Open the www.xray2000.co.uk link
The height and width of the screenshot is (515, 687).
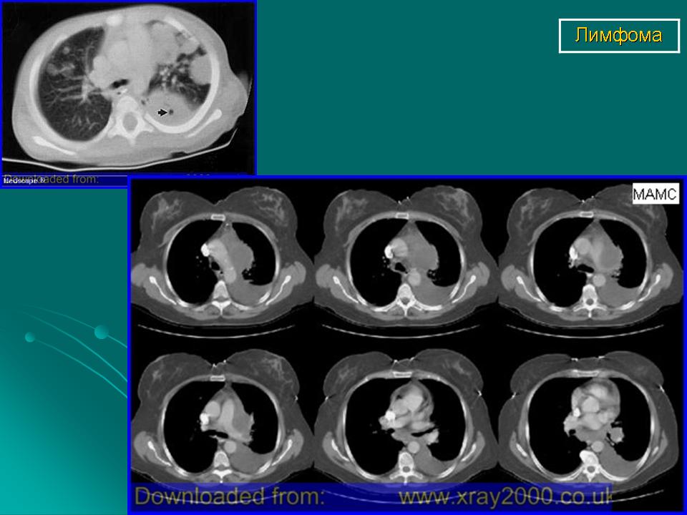tap(505, 495)
